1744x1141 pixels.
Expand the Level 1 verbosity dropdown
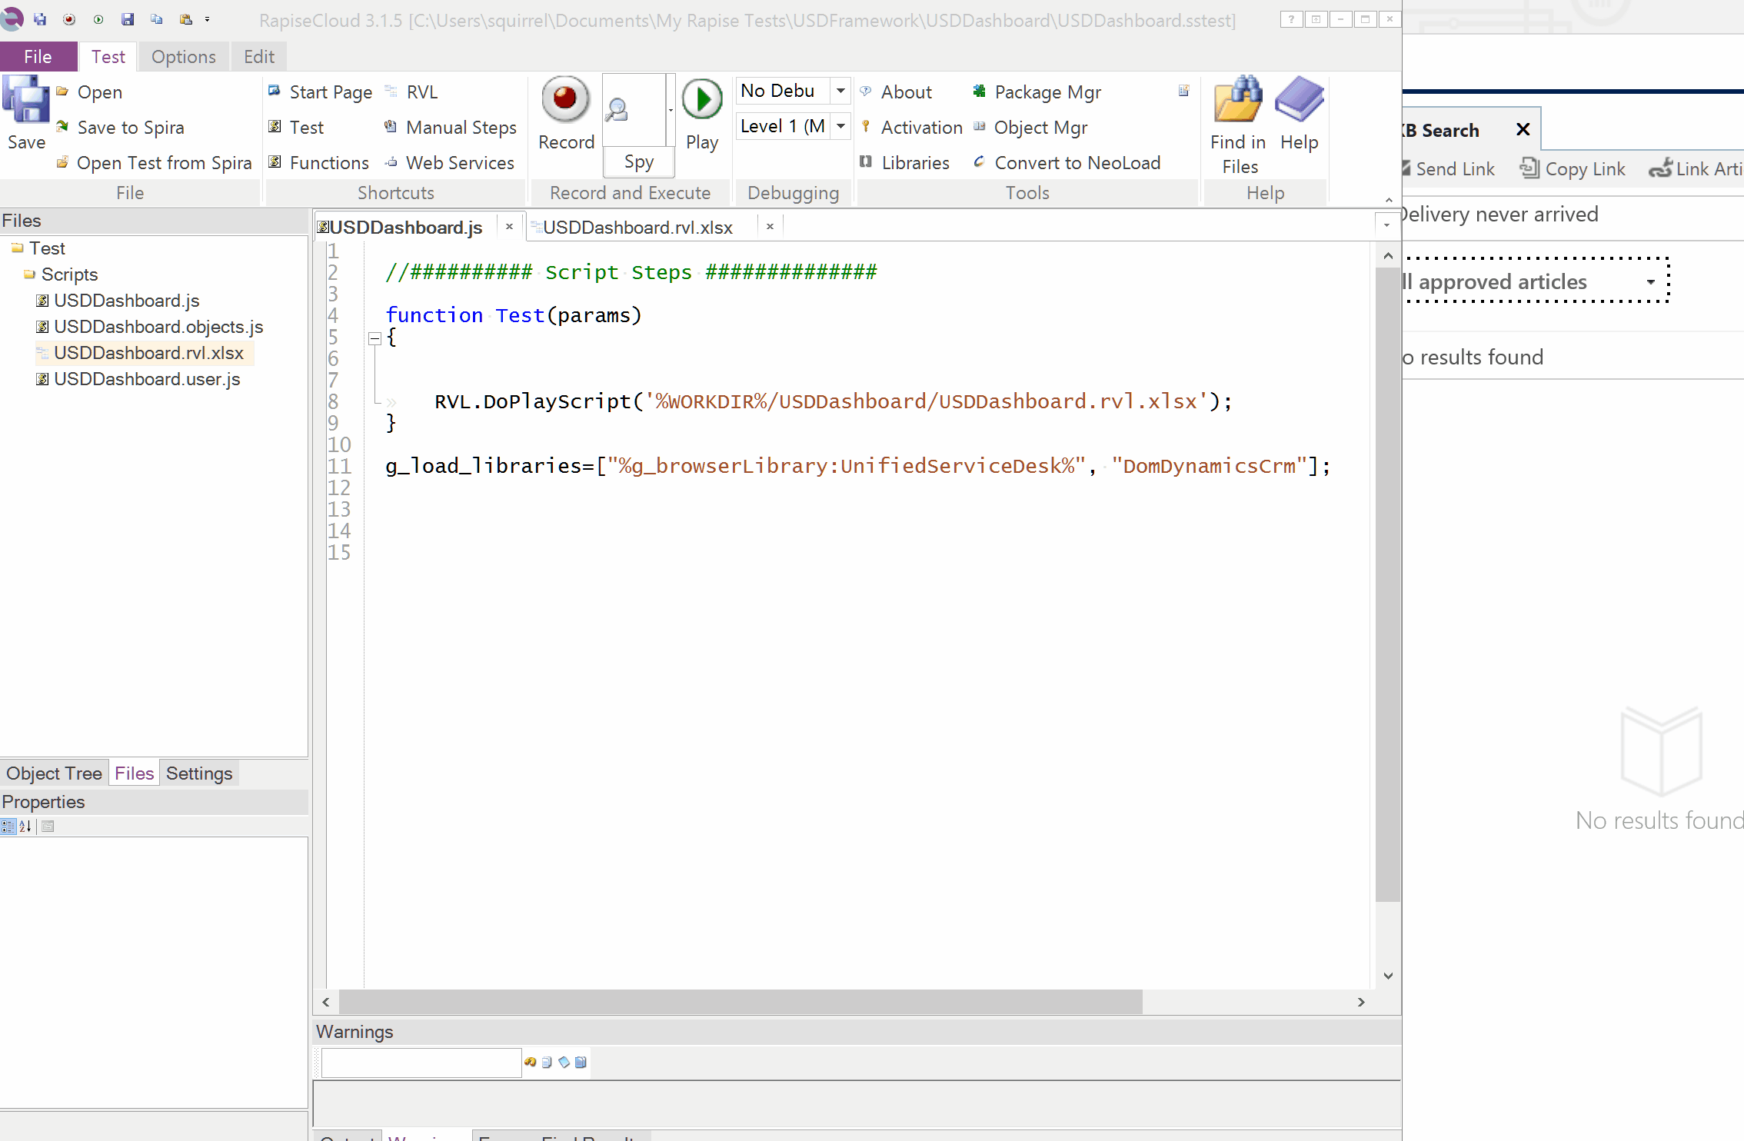coord(840,126)
